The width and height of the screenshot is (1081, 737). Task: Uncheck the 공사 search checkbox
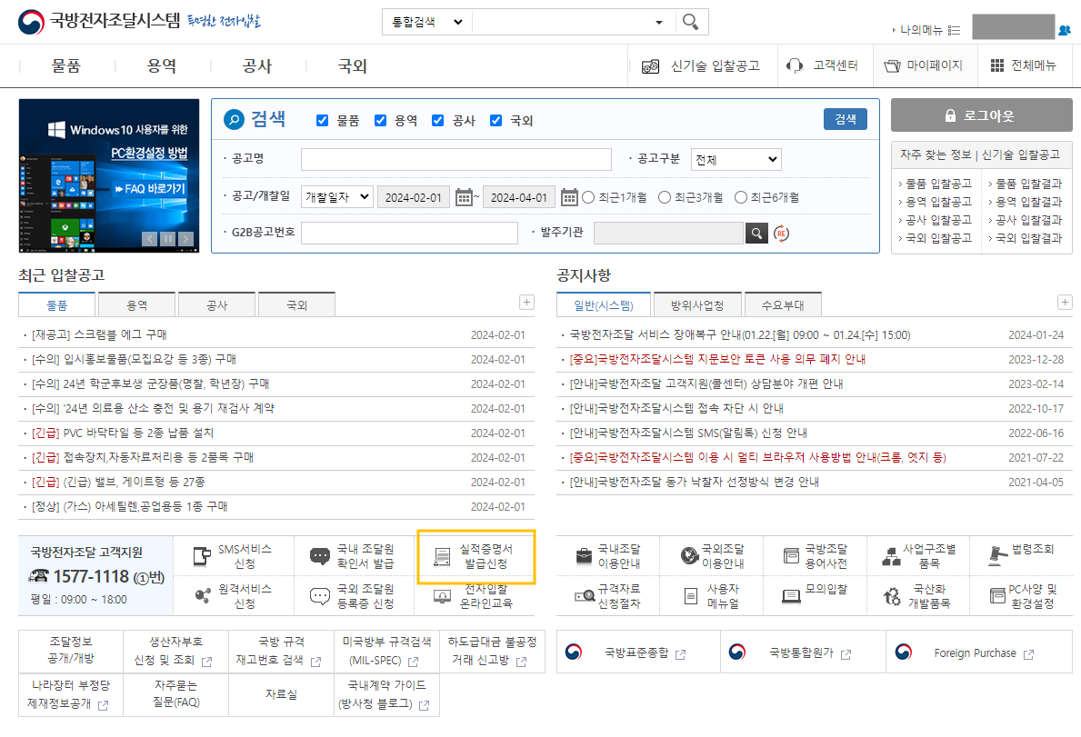click(x=438, y=121)
